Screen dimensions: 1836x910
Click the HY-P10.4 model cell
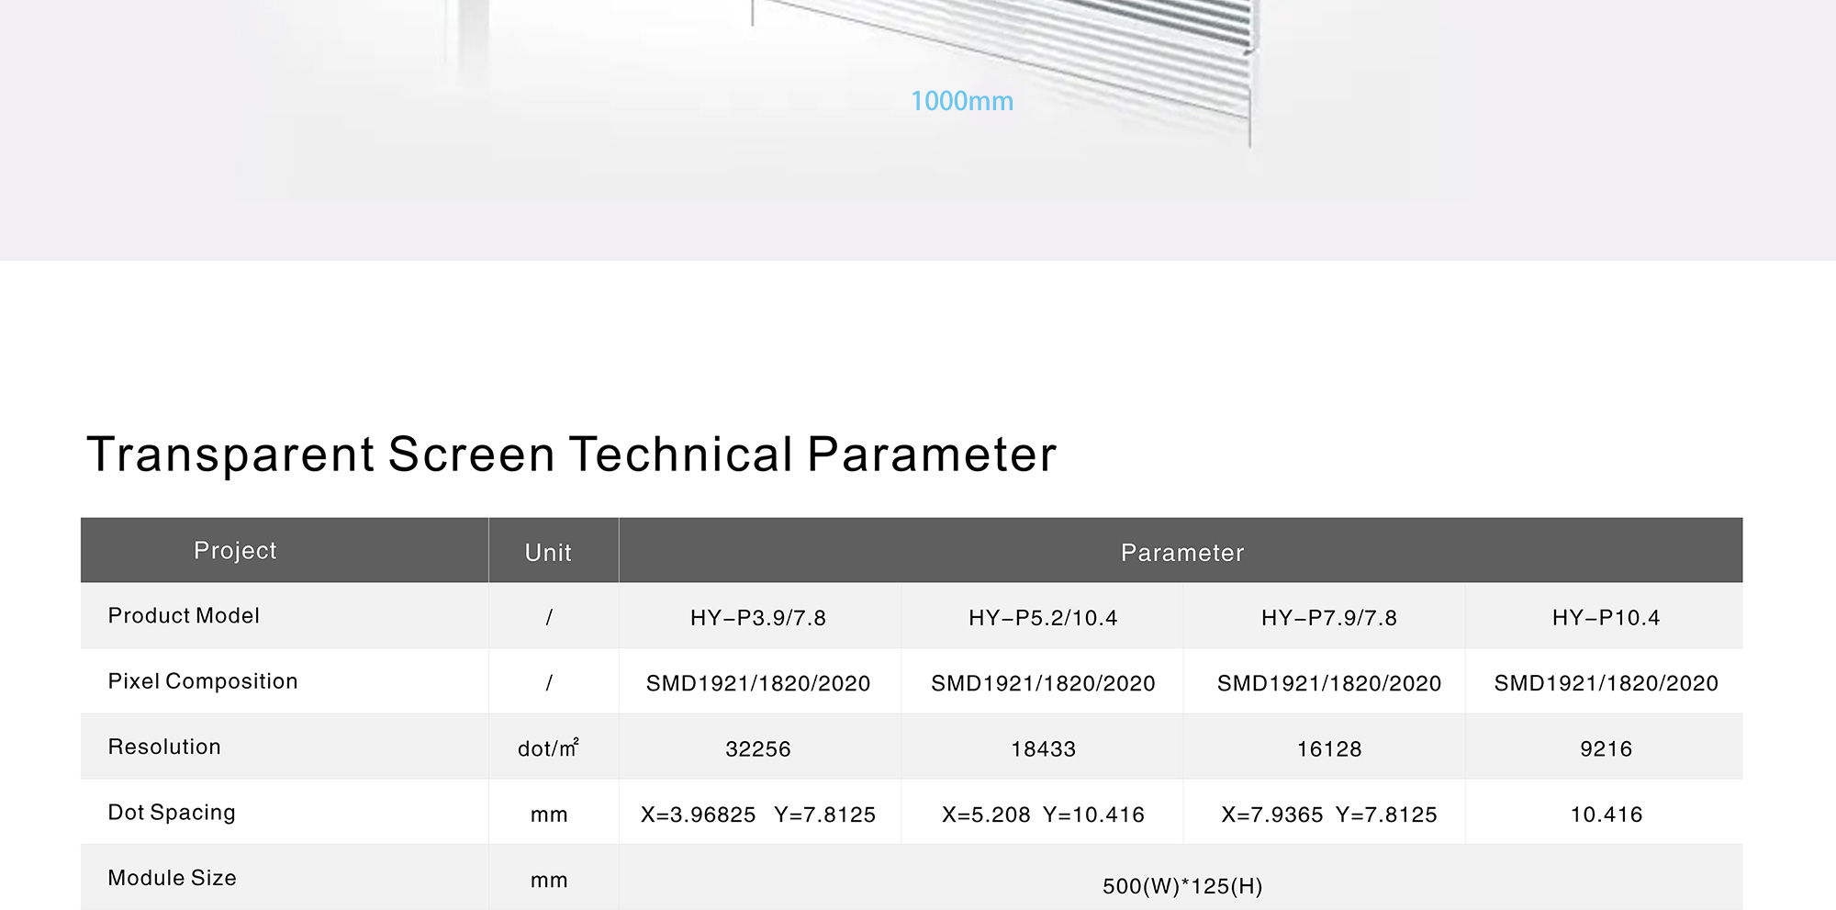pos(1606,618)
